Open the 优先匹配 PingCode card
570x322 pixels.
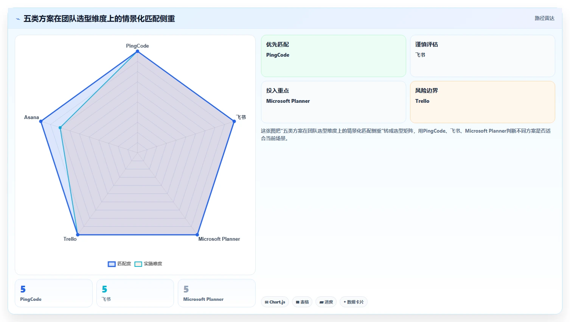point(333,56)
